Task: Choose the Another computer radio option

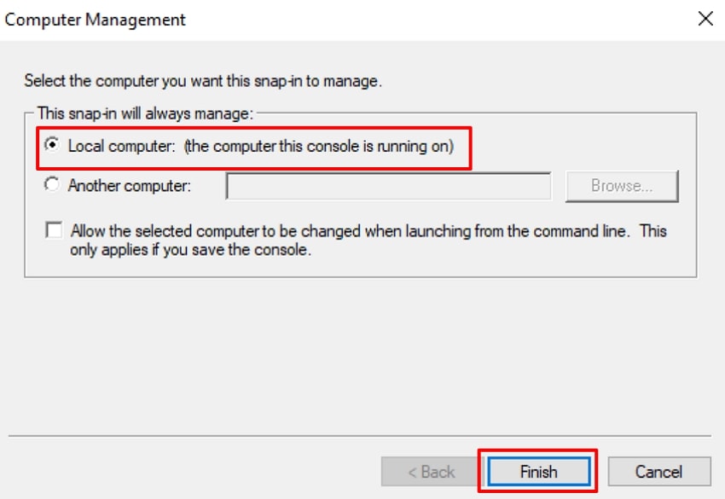Action: [x=52, y=184]
